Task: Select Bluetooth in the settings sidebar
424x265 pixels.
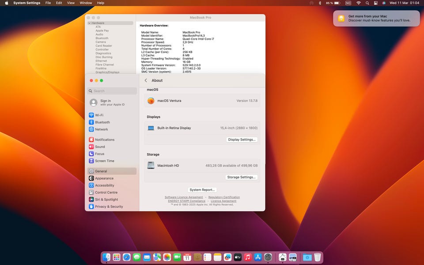Action: pyautogui.click(x=102, y=122)
